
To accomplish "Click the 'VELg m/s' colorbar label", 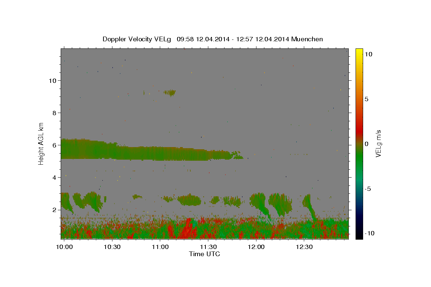I will (378, 143).
